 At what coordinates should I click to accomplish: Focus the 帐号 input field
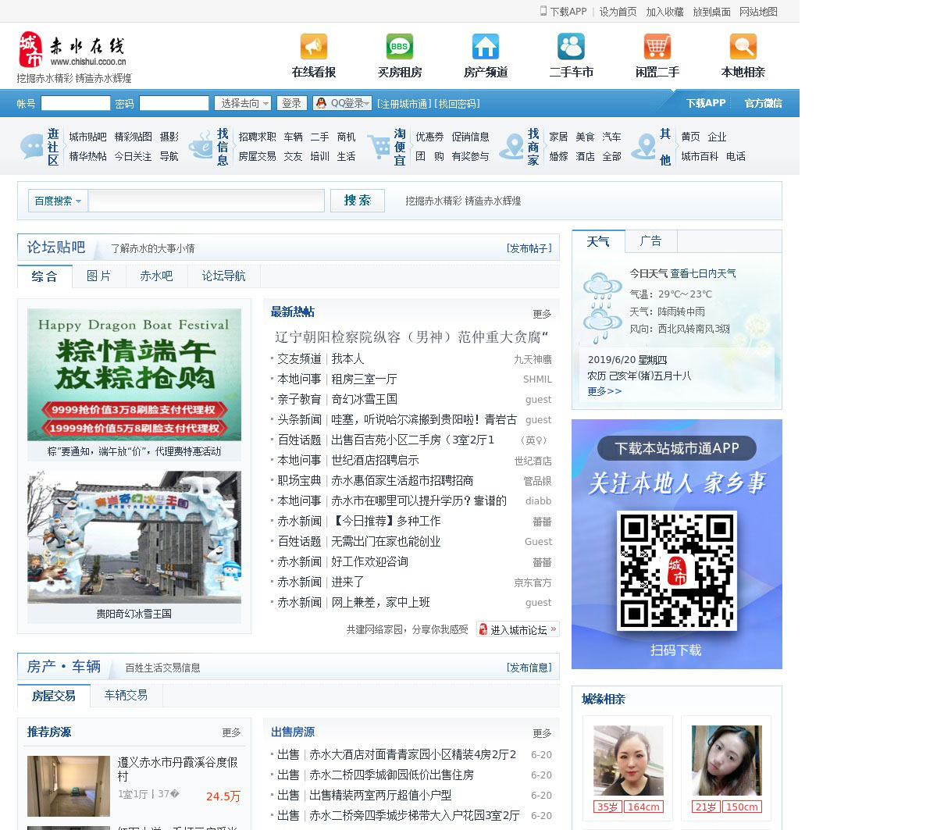76,103
